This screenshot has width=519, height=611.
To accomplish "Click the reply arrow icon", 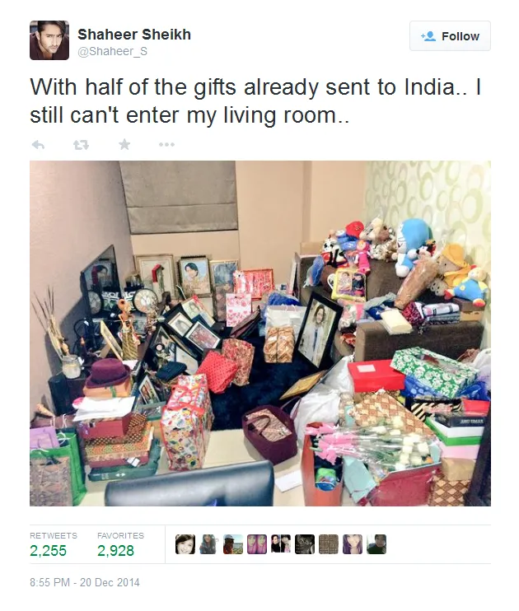I will pyautogui.click(x=38, y=145).
